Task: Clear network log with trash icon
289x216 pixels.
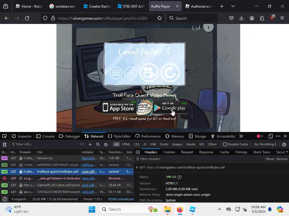Action: click(x=5, y=145)
